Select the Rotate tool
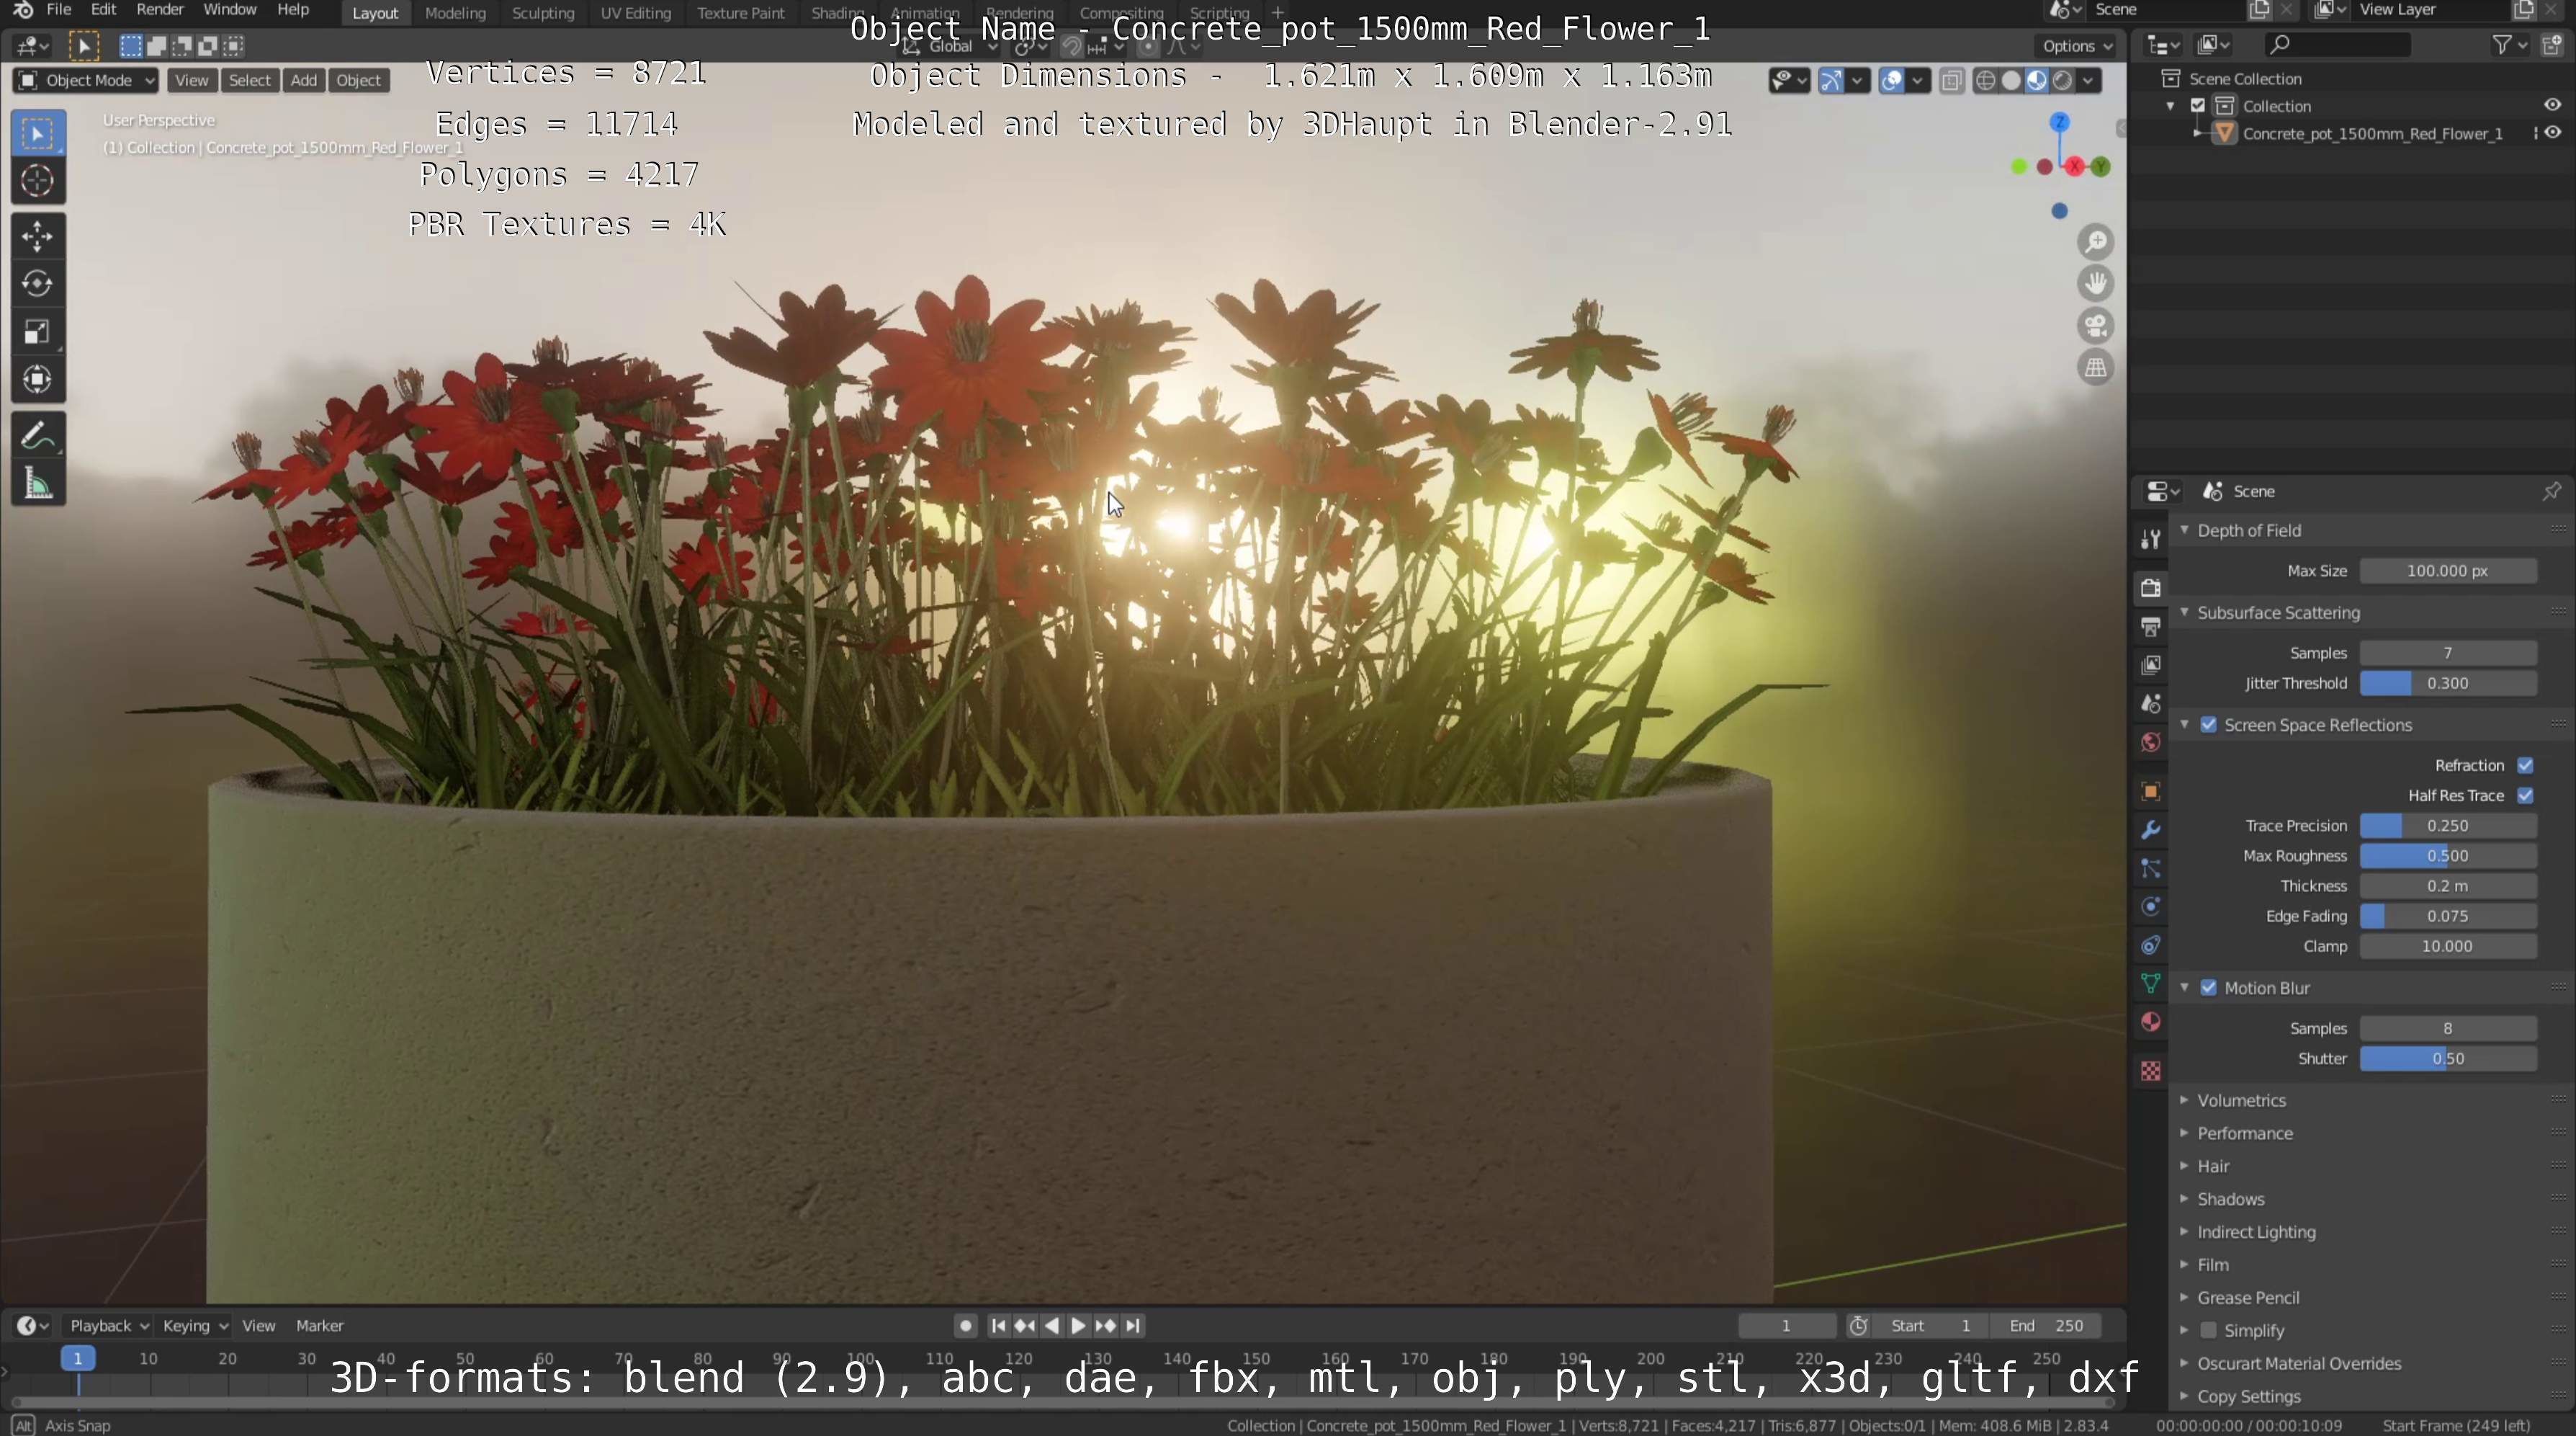 point(38,284)
